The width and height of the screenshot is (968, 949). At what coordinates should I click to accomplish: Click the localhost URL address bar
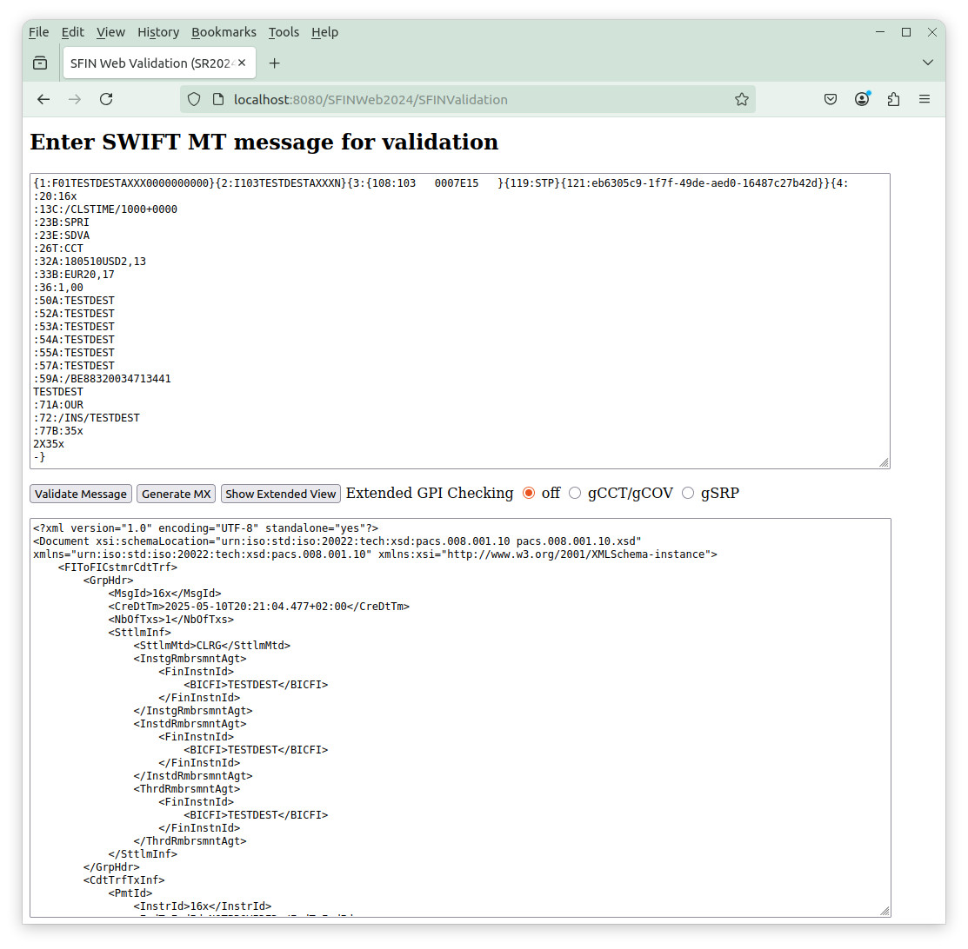[x=469, y=99]
